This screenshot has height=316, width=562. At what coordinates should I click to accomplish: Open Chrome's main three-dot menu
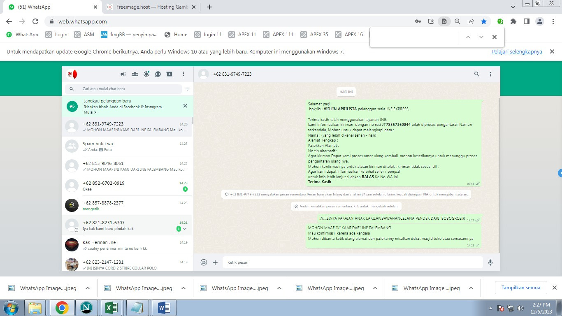click(553, 21)
